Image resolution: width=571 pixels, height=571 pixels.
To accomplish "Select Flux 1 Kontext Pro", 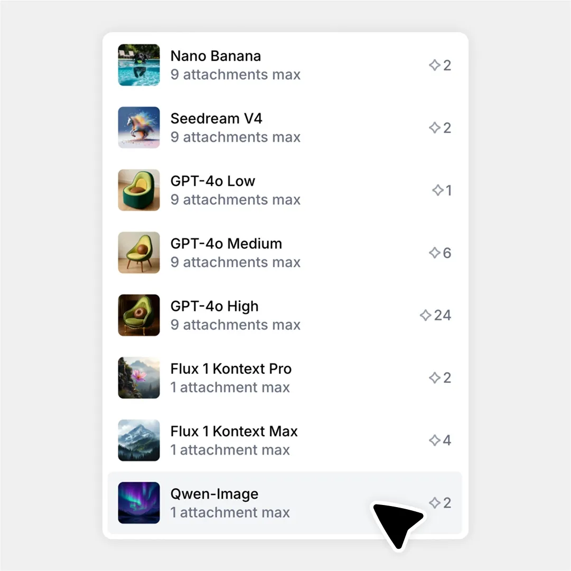I will coord(285,378).
